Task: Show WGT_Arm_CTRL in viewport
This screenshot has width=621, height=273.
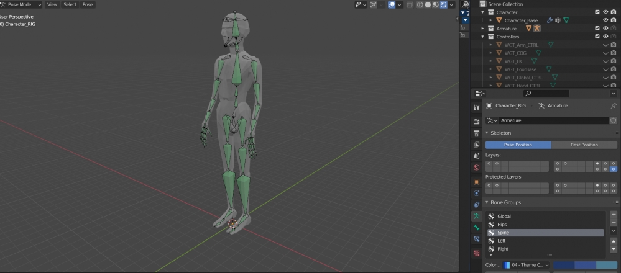Action: (x=605, y=45)
